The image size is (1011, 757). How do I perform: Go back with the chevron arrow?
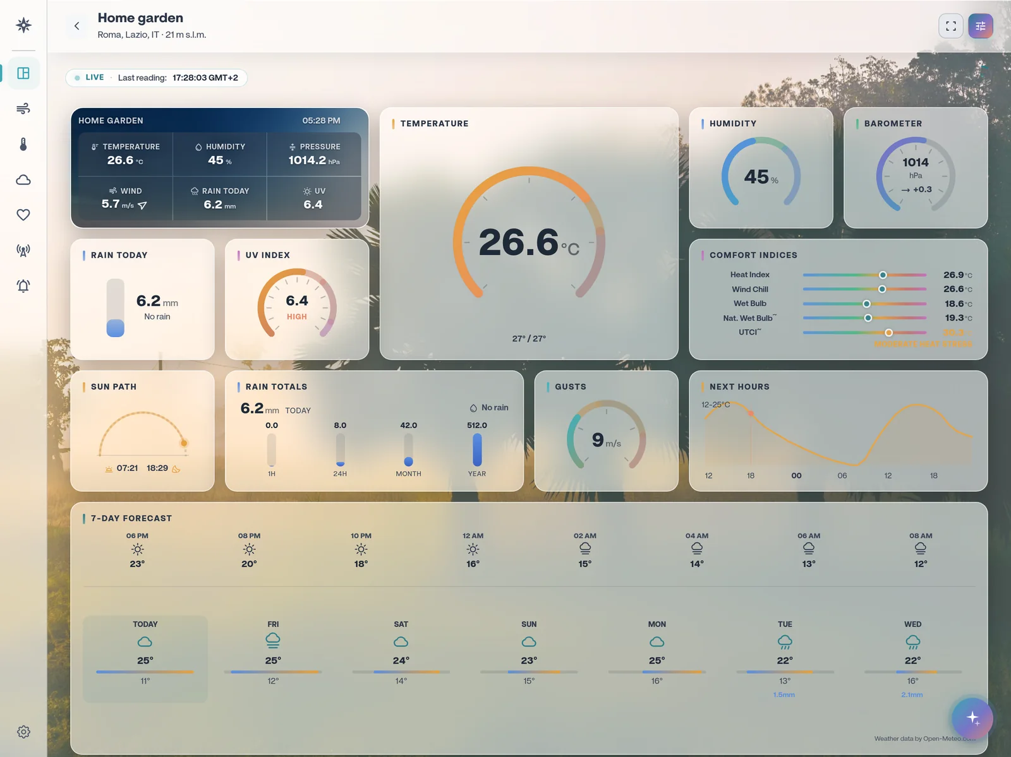pos(76,26)
